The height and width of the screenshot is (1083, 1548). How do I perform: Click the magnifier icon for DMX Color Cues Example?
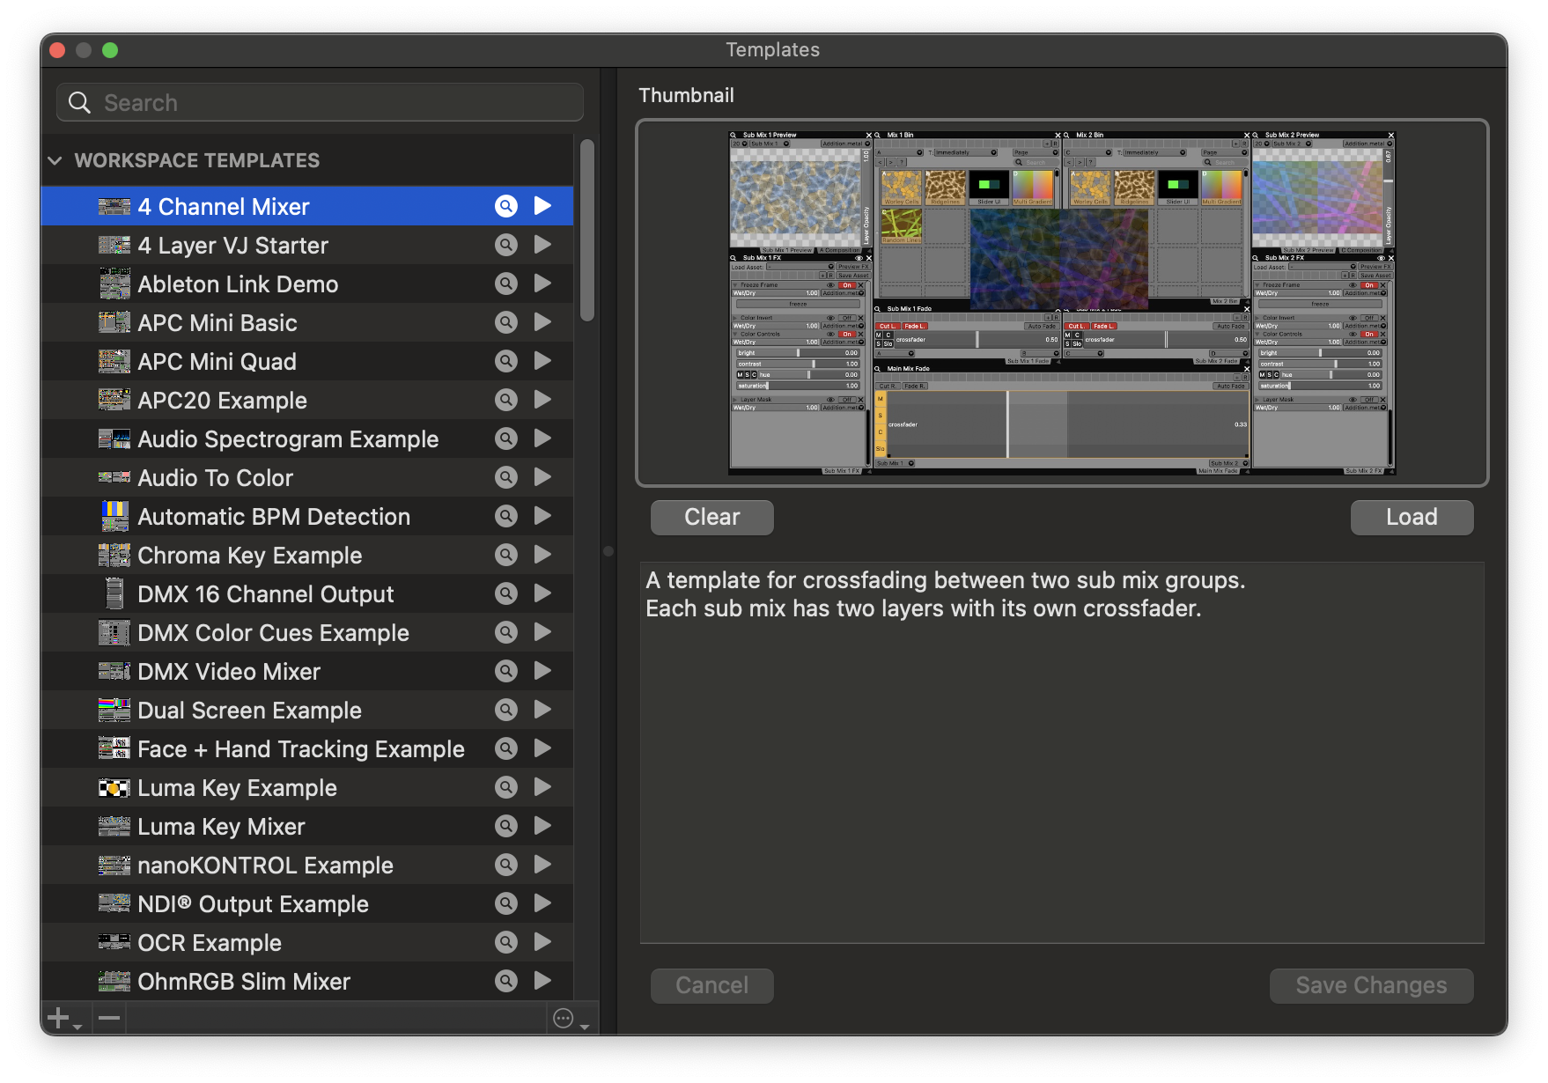click(506, 632)
